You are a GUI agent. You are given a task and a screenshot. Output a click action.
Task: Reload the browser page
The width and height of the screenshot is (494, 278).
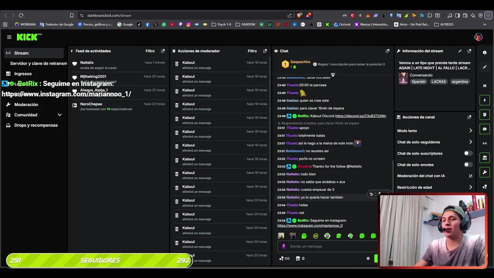coord(21,15)
